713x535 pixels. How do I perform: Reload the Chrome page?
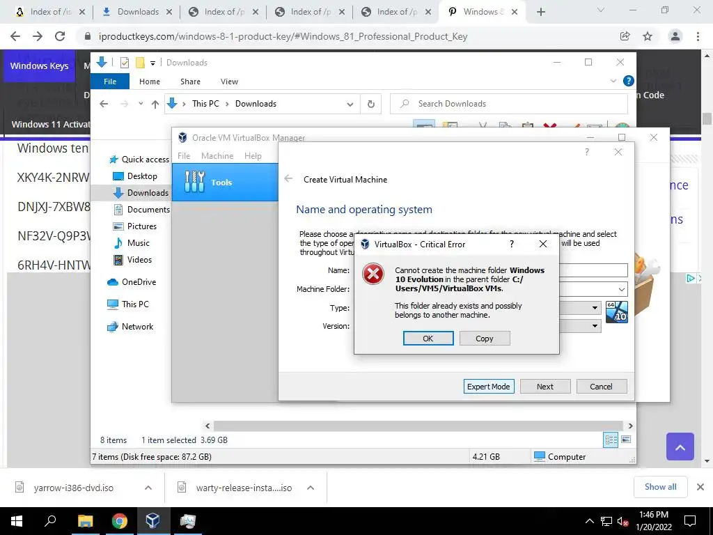click(60, 36)
